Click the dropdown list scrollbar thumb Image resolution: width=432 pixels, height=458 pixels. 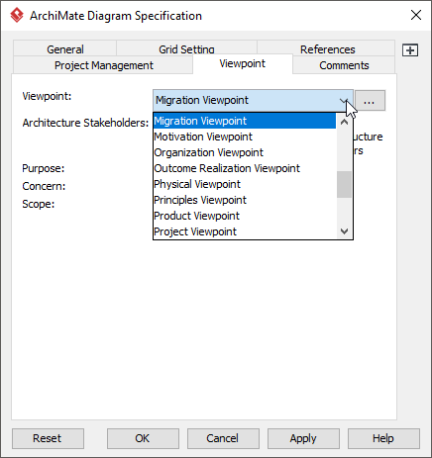click(x=344, y=185)
